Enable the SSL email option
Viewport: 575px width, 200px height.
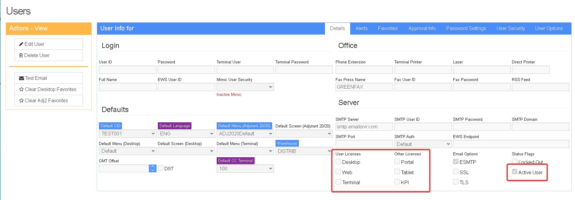coord(456,172)
